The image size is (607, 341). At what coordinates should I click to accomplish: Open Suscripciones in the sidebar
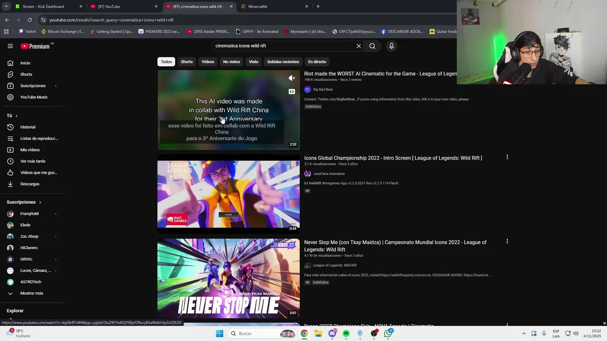click(x=32, y=86)
